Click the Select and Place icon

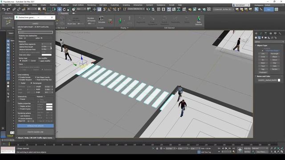73,9
